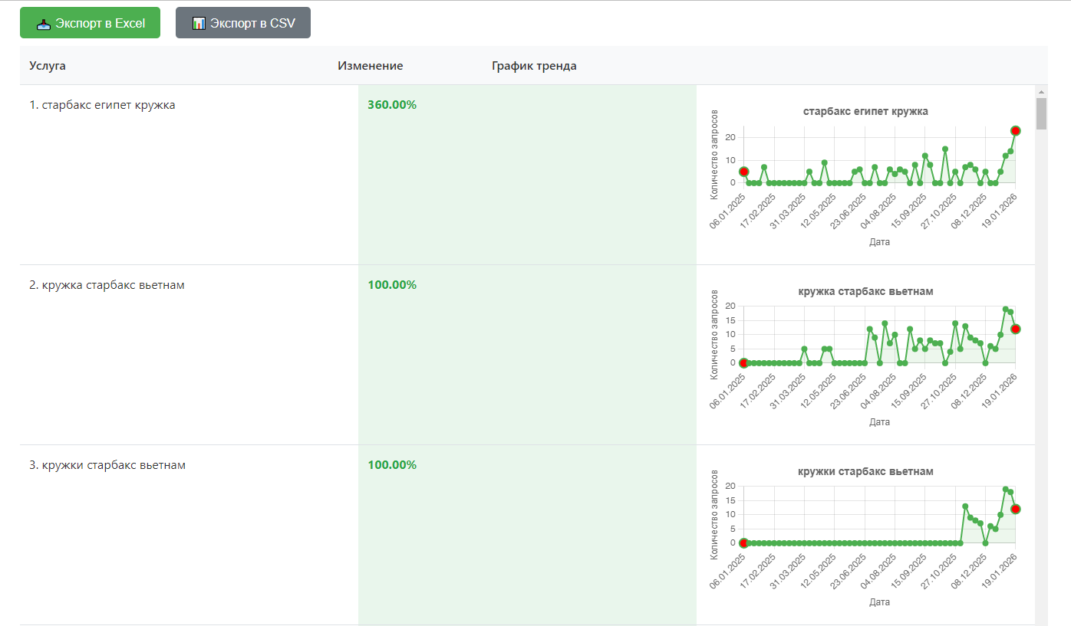Click the scrollbar up arrow
The image size is (1071, 626).
point(1041,90)
